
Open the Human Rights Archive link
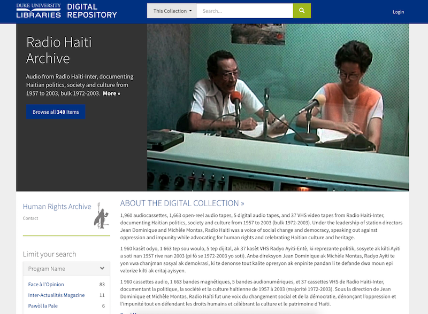57,207
